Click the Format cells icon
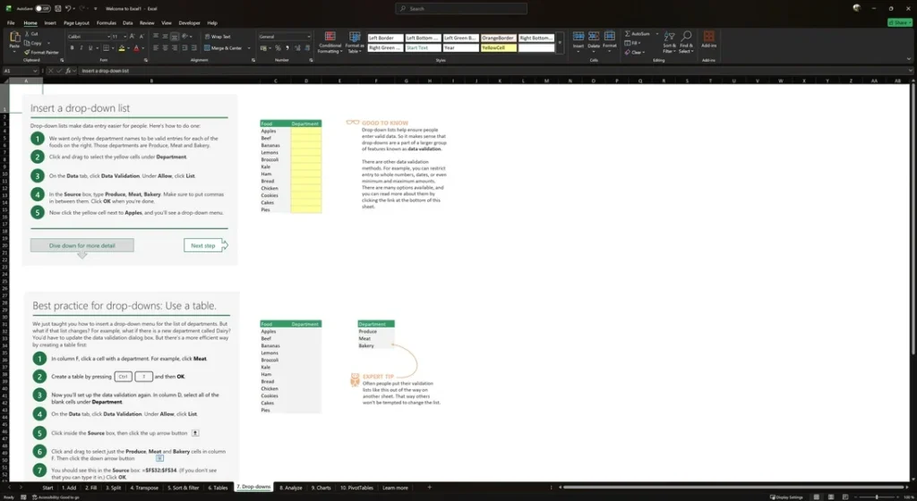The image size is (917, 501). coord(609,37)
